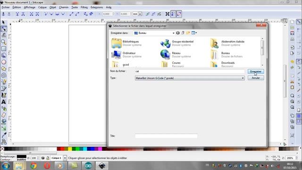Open the Édition menu
302x170 pixels.
click(17, 8)
